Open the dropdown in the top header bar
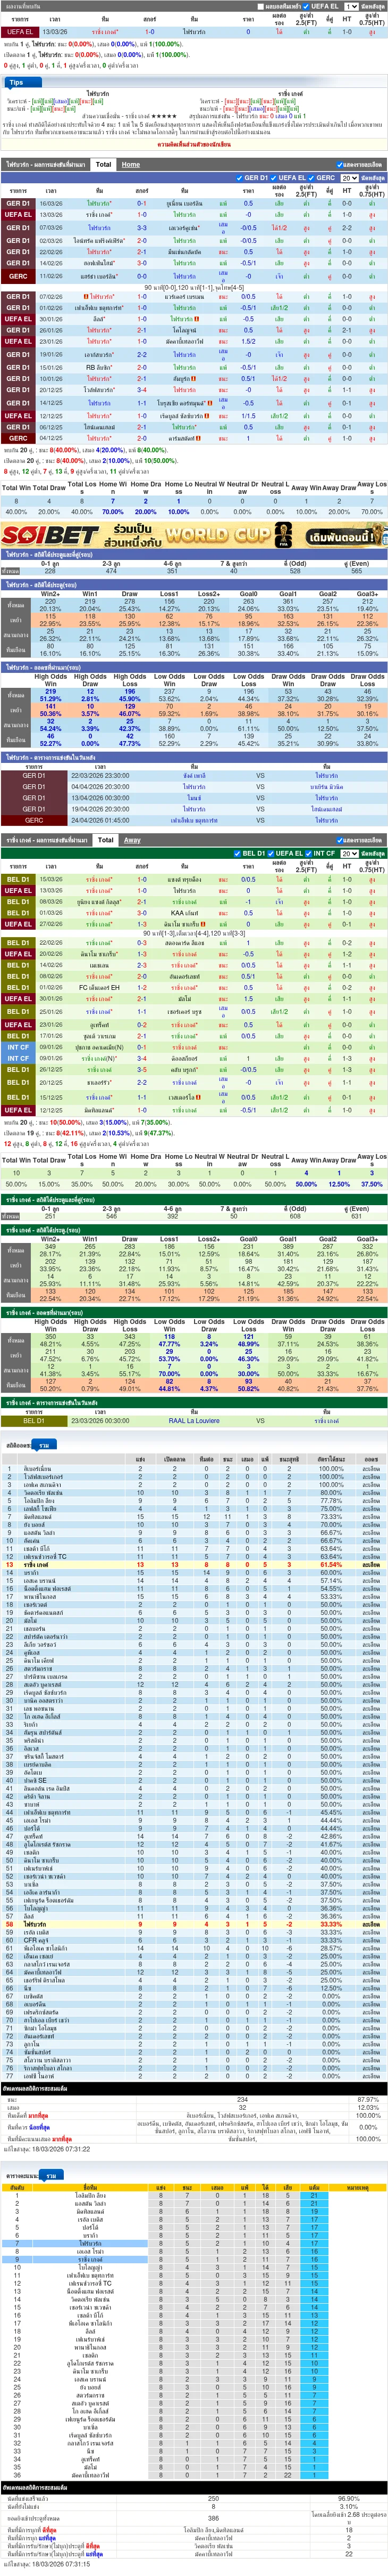This screenshot has height=2576, width=388. tap(351, 6)
